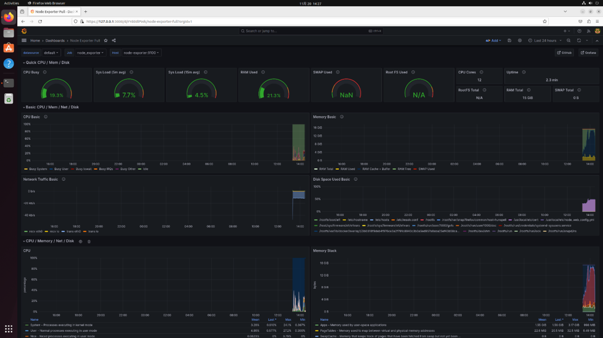
Task: Open the GitHub external link
Action: pyautogui.click(x=564, y=53)
